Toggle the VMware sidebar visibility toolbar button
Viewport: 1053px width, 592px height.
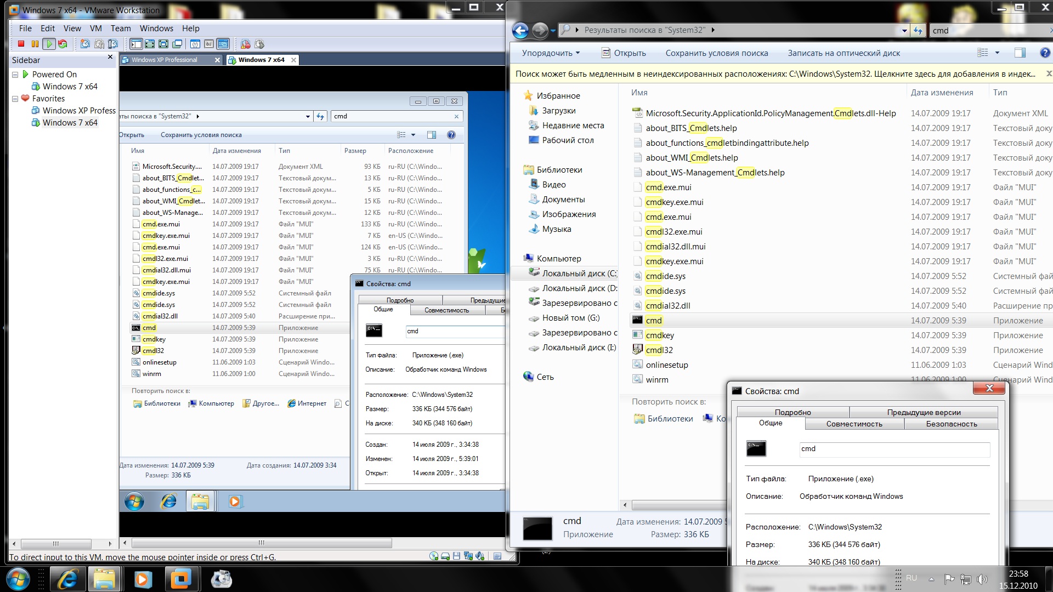(137, 44)
